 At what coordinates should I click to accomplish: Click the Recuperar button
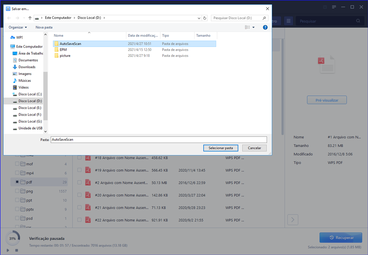[x=341, y=238]
